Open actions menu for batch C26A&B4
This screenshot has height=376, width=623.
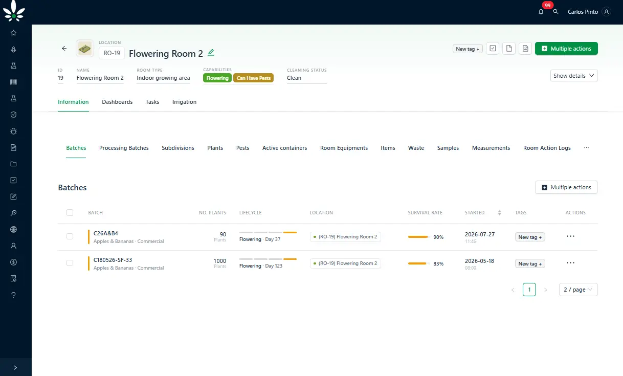[x=571, y=236]
